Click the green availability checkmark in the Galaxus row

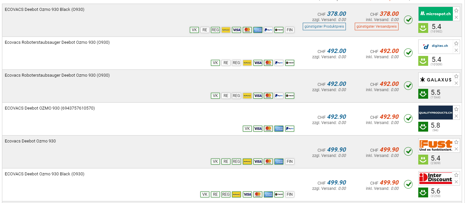408,86
